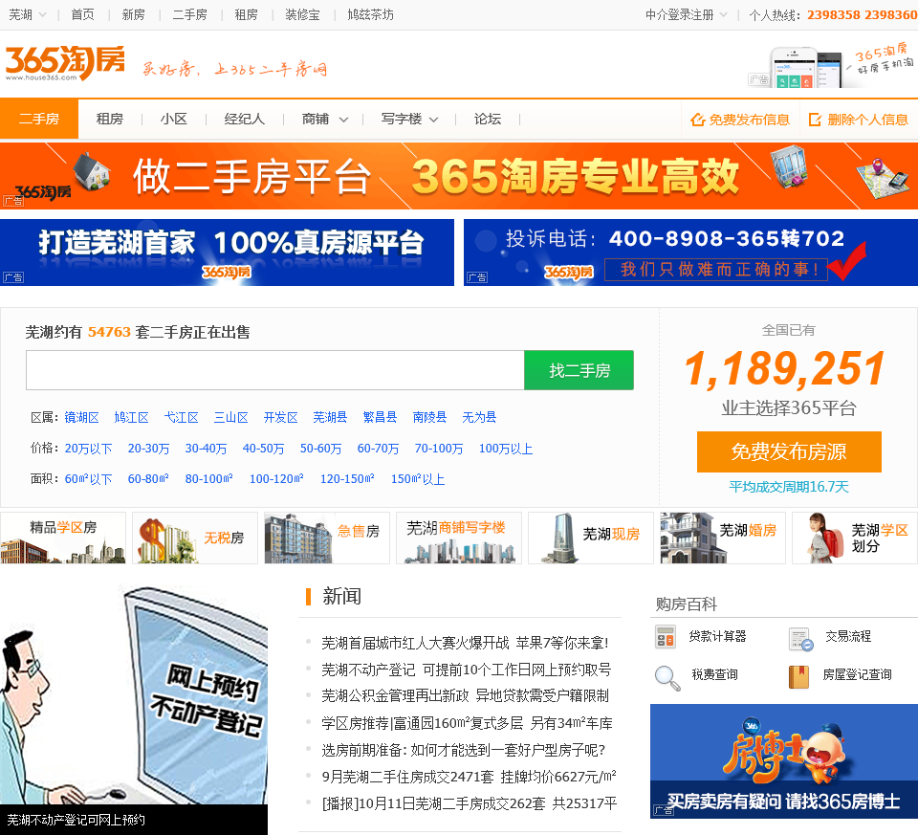The image size is (918, 835).
Task: Open 装修宝 in the top bar
Action: pos(303,14)
